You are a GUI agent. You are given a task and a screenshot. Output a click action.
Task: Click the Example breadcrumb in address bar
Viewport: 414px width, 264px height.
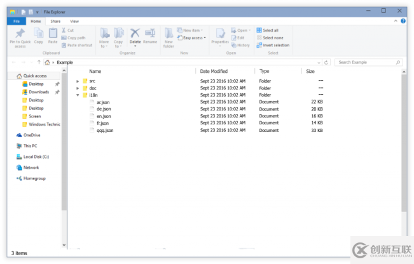click(x=65, y=62)
